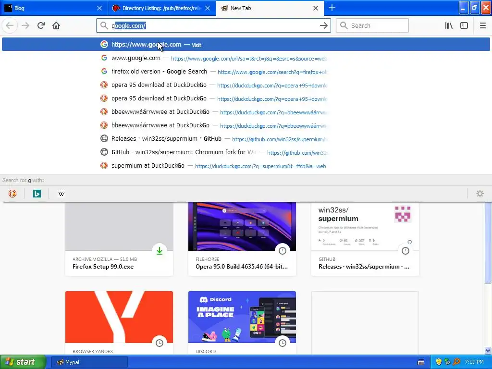Close the Directory Listing tab
The image size is (492, 369).
pos(208,8)
